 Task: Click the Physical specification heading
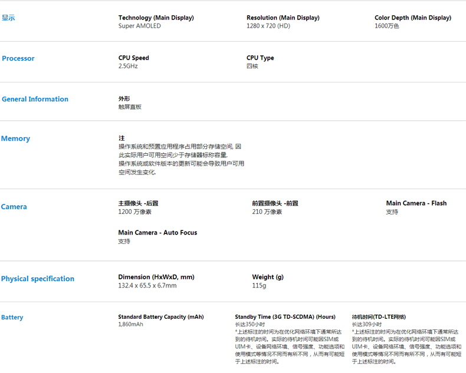[x=38, y=279]
